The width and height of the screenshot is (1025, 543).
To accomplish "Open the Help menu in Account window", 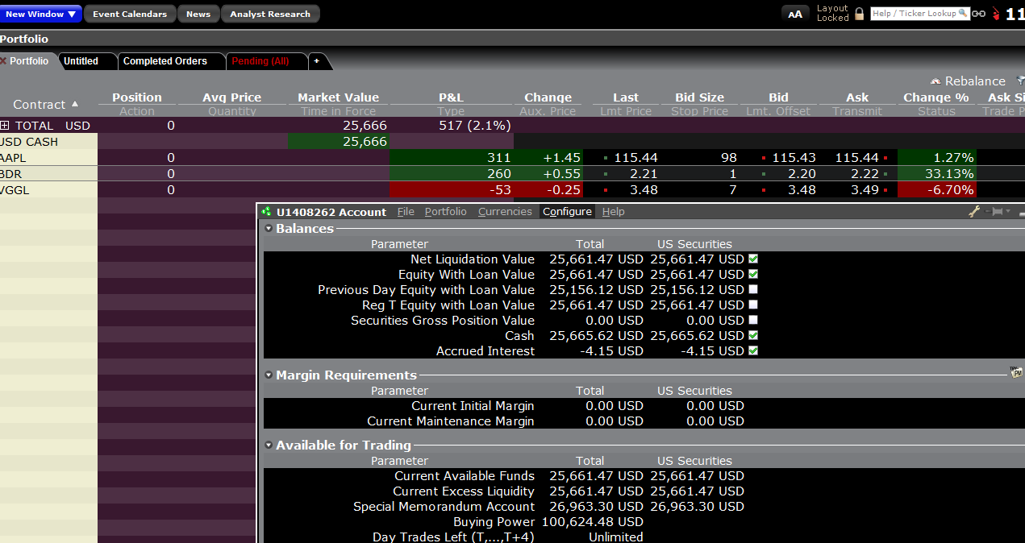I will click(613, 212).
